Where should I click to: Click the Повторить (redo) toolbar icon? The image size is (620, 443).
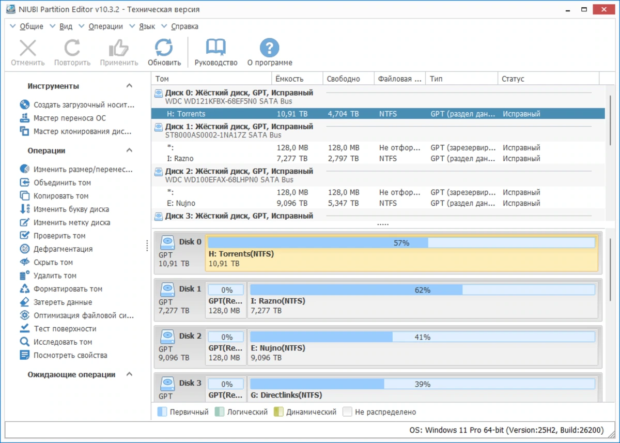tap(72, 48)
